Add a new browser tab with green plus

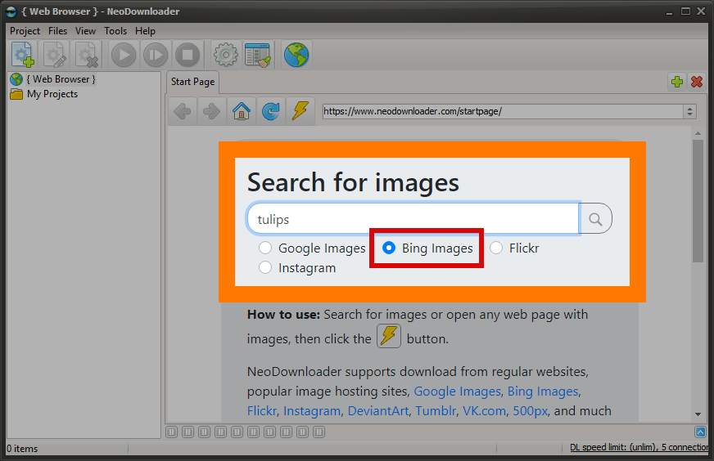click(x=677, y=82)
